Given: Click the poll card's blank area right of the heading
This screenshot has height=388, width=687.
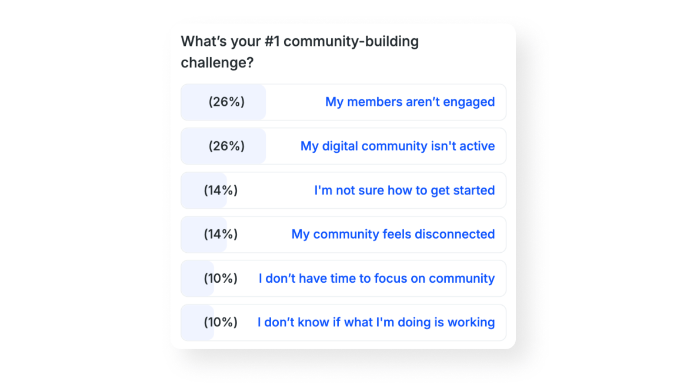Looking at the screenshot, I should (x=471, y=52).
